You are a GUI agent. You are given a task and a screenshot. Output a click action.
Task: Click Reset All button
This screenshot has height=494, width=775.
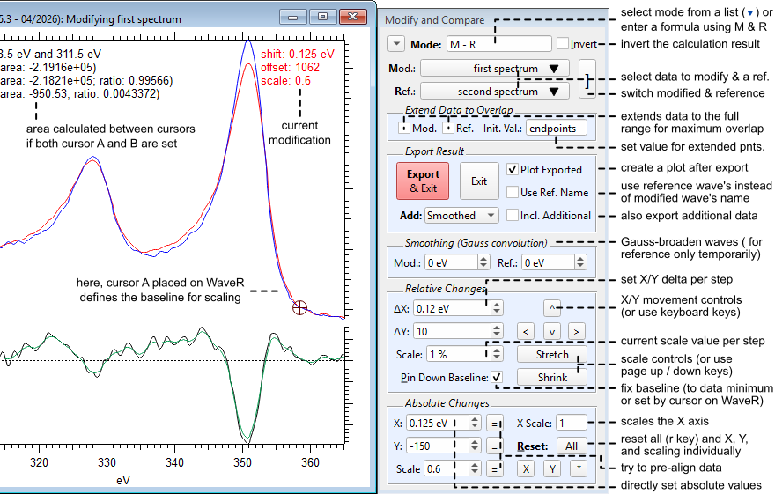coord(571,446)
